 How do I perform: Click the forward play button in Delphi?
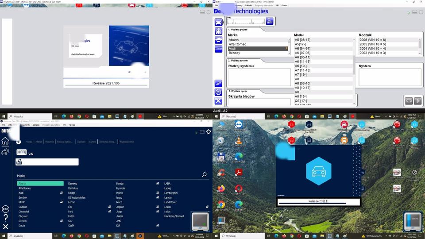[x=417, y=101]
